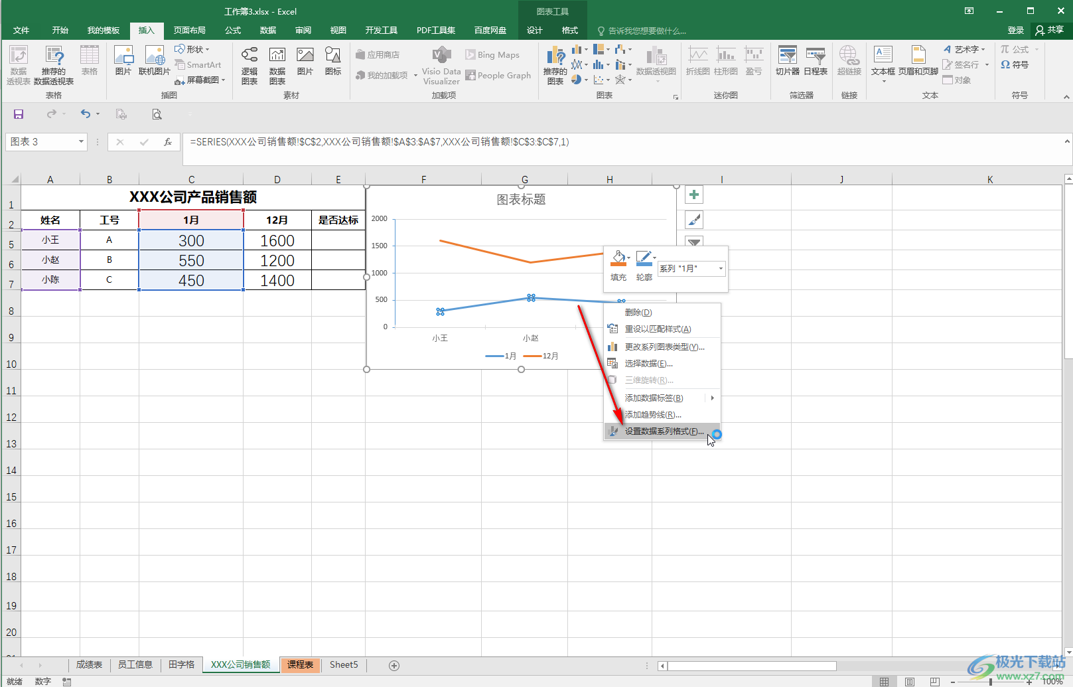Screen dimensions: 1073x687
Task: Expand Add Data Labels submenu arrow
Action: (713, 398)
